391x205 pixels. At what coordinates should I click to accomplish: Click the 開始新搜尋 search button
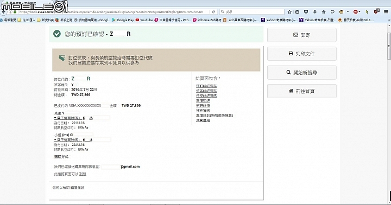302,73
